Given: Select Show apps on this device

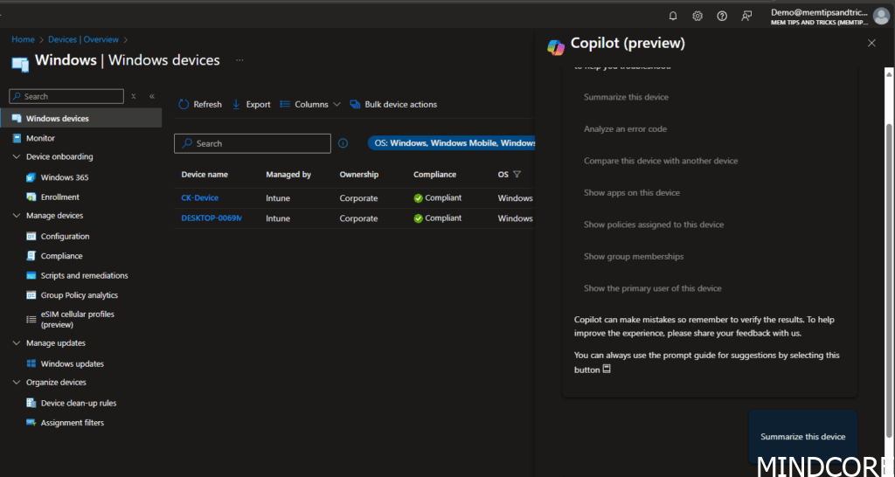Looking at the screenshot, I should (631, 193).
